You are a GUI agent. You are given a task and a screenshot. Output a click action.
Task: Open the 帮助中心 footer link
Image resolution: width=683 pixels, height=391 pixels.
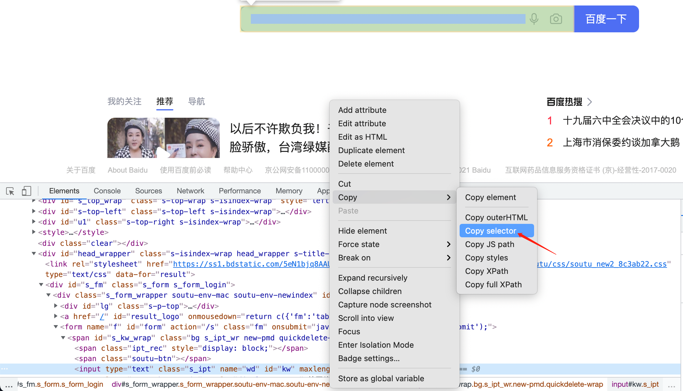(x=238, y=170)
